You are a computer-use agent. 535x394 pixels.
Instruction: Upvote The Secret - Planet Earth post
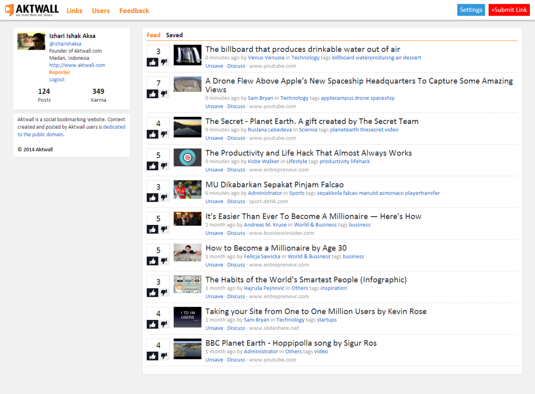click(x=153, y=134)
